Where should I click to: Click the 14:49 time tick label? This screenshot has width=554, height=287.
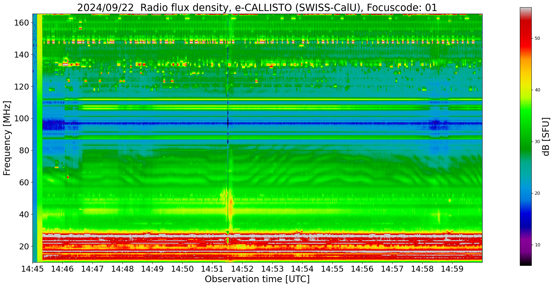pos(153,269)
